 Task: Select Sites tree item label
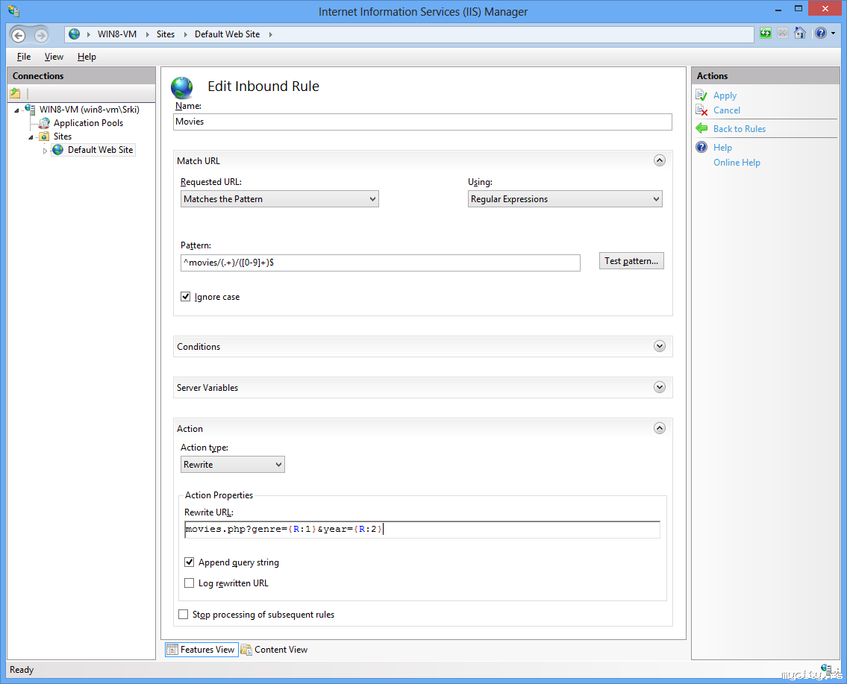(x=62, y=137)
